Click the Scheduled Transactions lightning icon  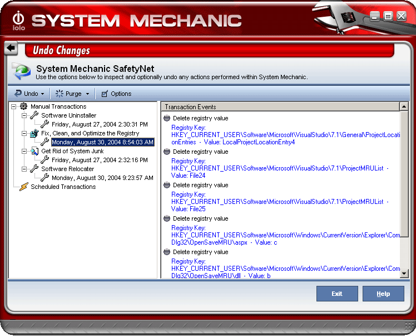[x=23, y=187]
